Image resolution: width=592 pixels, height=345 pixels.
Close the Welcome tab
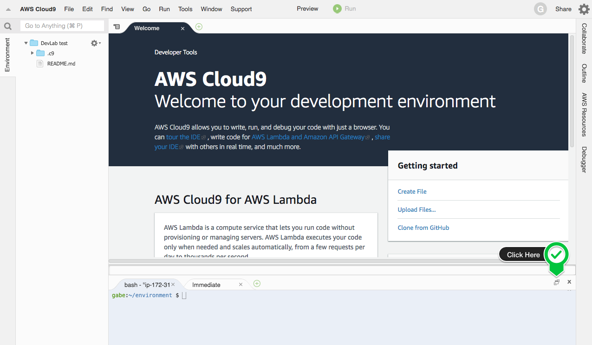182,29
